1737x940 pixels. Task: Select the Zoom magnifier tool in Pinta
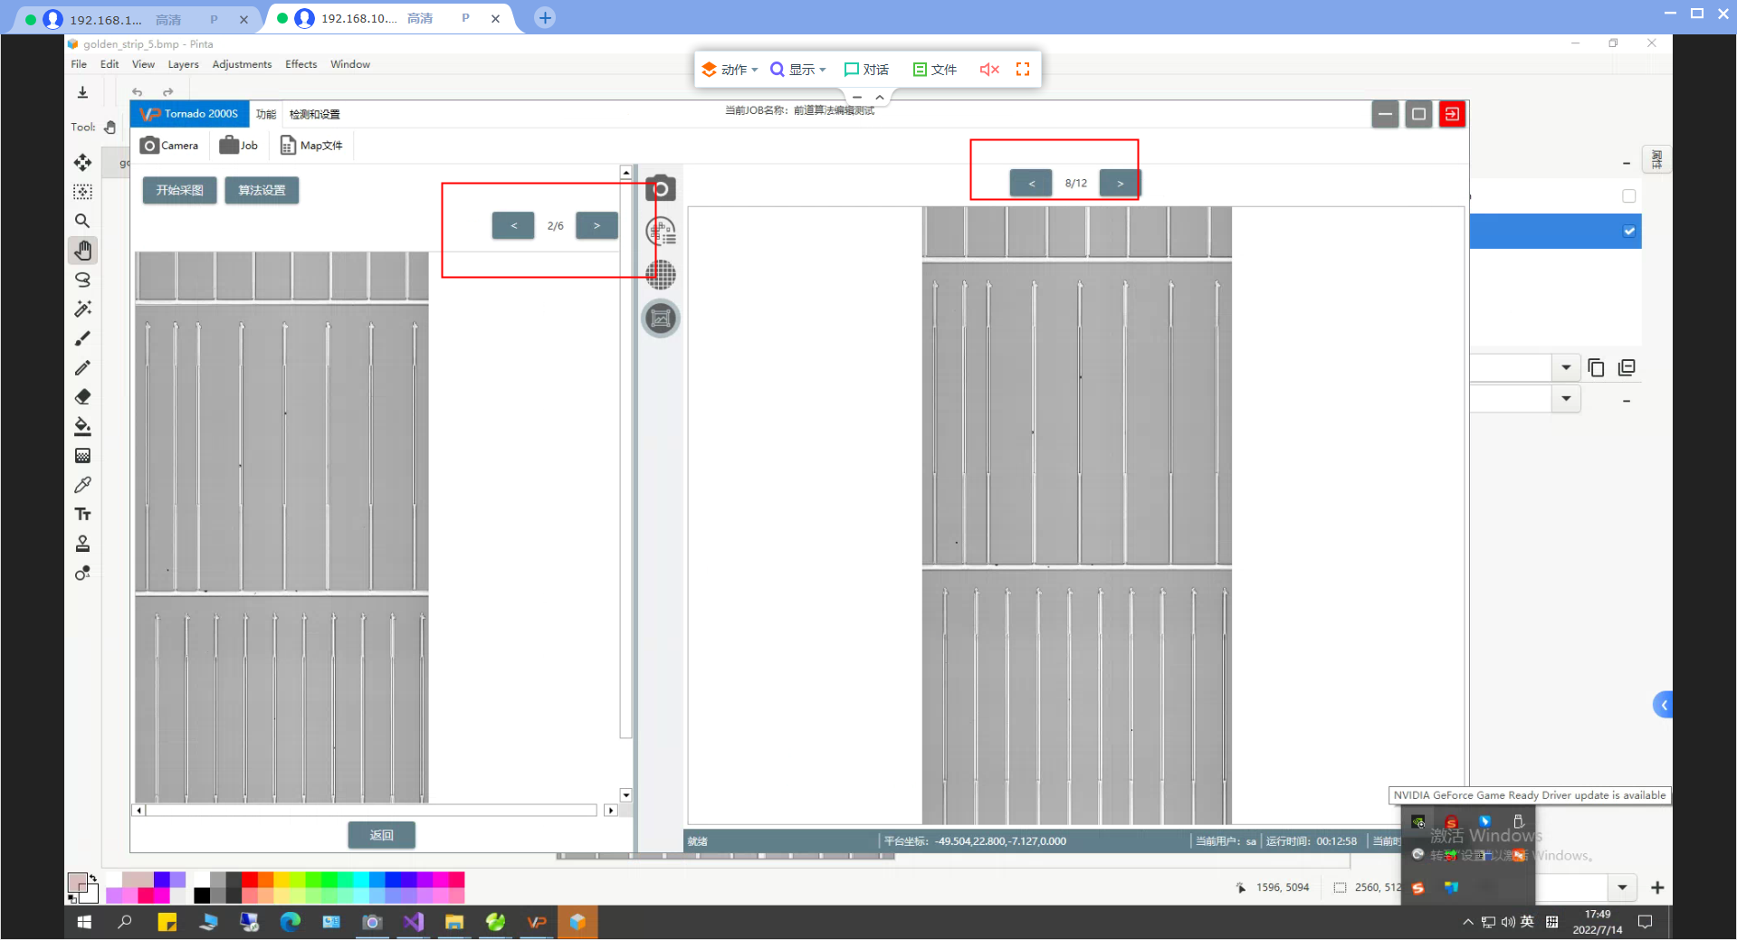pyautogui.click(x=82, y=221)
